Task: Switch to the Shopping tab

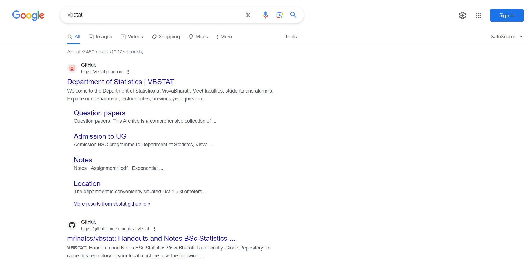Action: coord(166,37)
